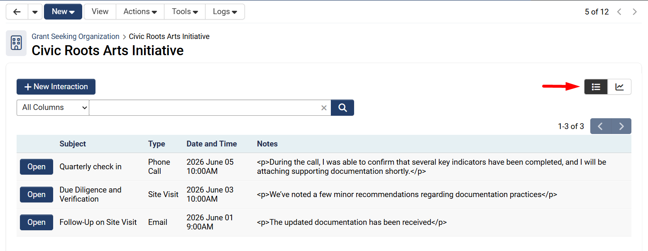Click the back arrow icon
Screen dimensions: 648x251
17,12
